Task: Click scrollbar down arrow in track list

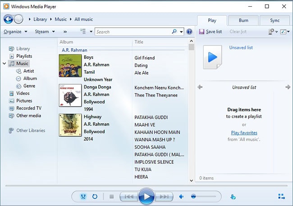Action: (191, 180)
